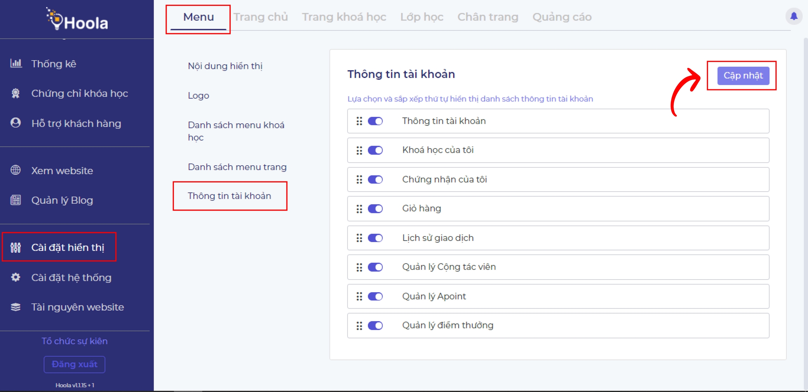Click the Cài đặt hệ thống gear icon
808x392 pixels.
[16, 277]
